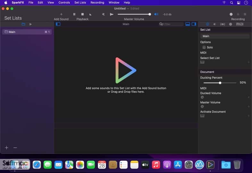The height and width of the screenshot is (173, 252).
Task: Select the Main set list
Action: [x=27, y=32]
